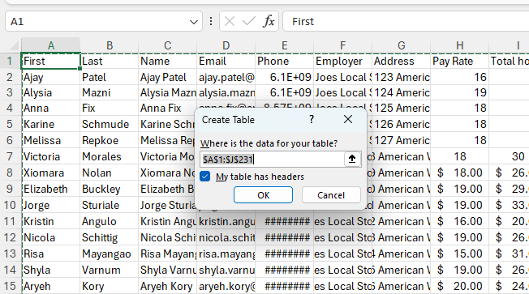The image size is (529, 294).
Task: Click the formula bar showing First
Action: point(406,22)
